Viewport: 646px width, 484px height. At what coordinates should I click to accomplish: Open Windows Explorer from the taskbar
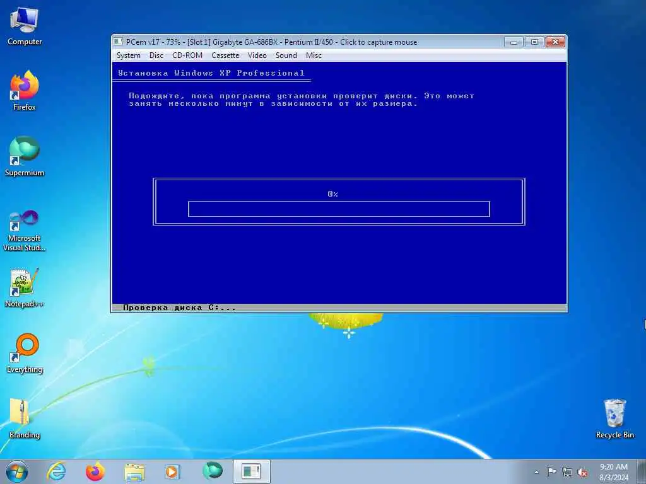click(134, 471)
